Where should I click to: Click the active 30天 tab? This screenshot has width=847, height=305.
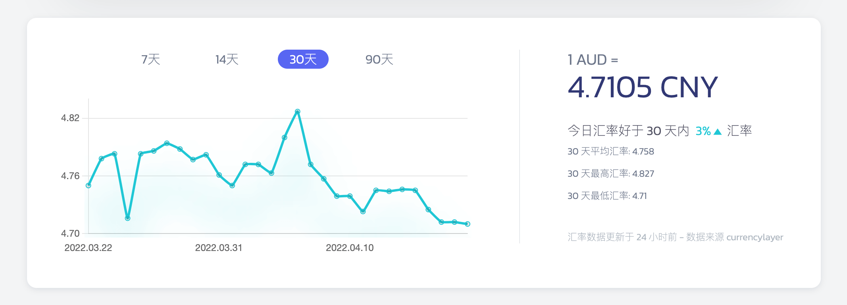point(303,60)
